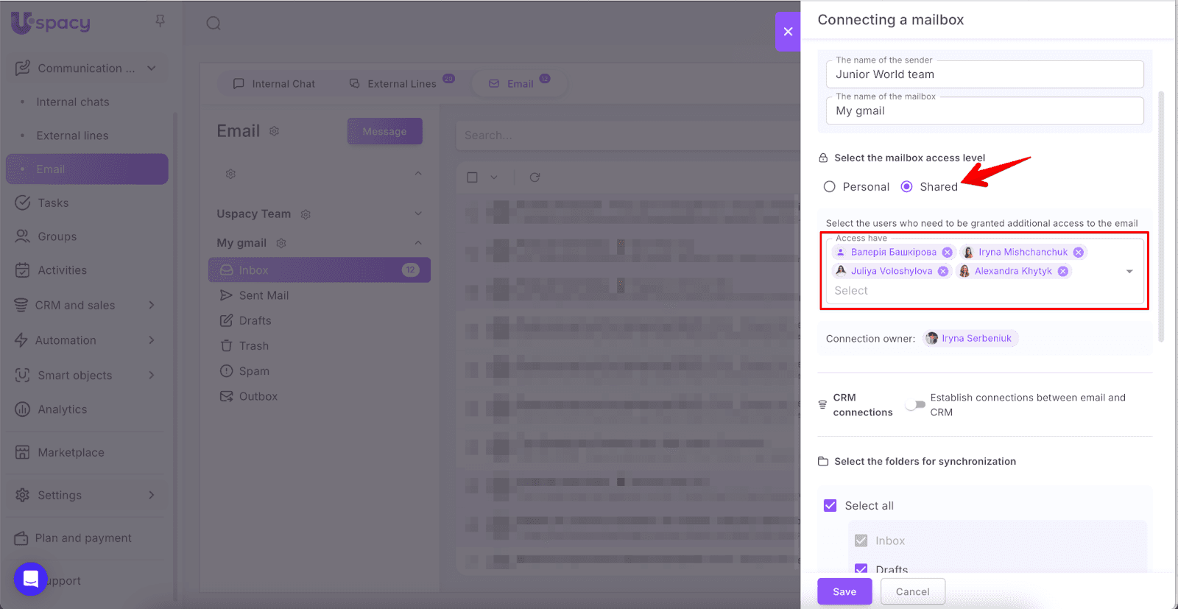
Task: Expand the Communication section chevron
Action: pos(152,68)
